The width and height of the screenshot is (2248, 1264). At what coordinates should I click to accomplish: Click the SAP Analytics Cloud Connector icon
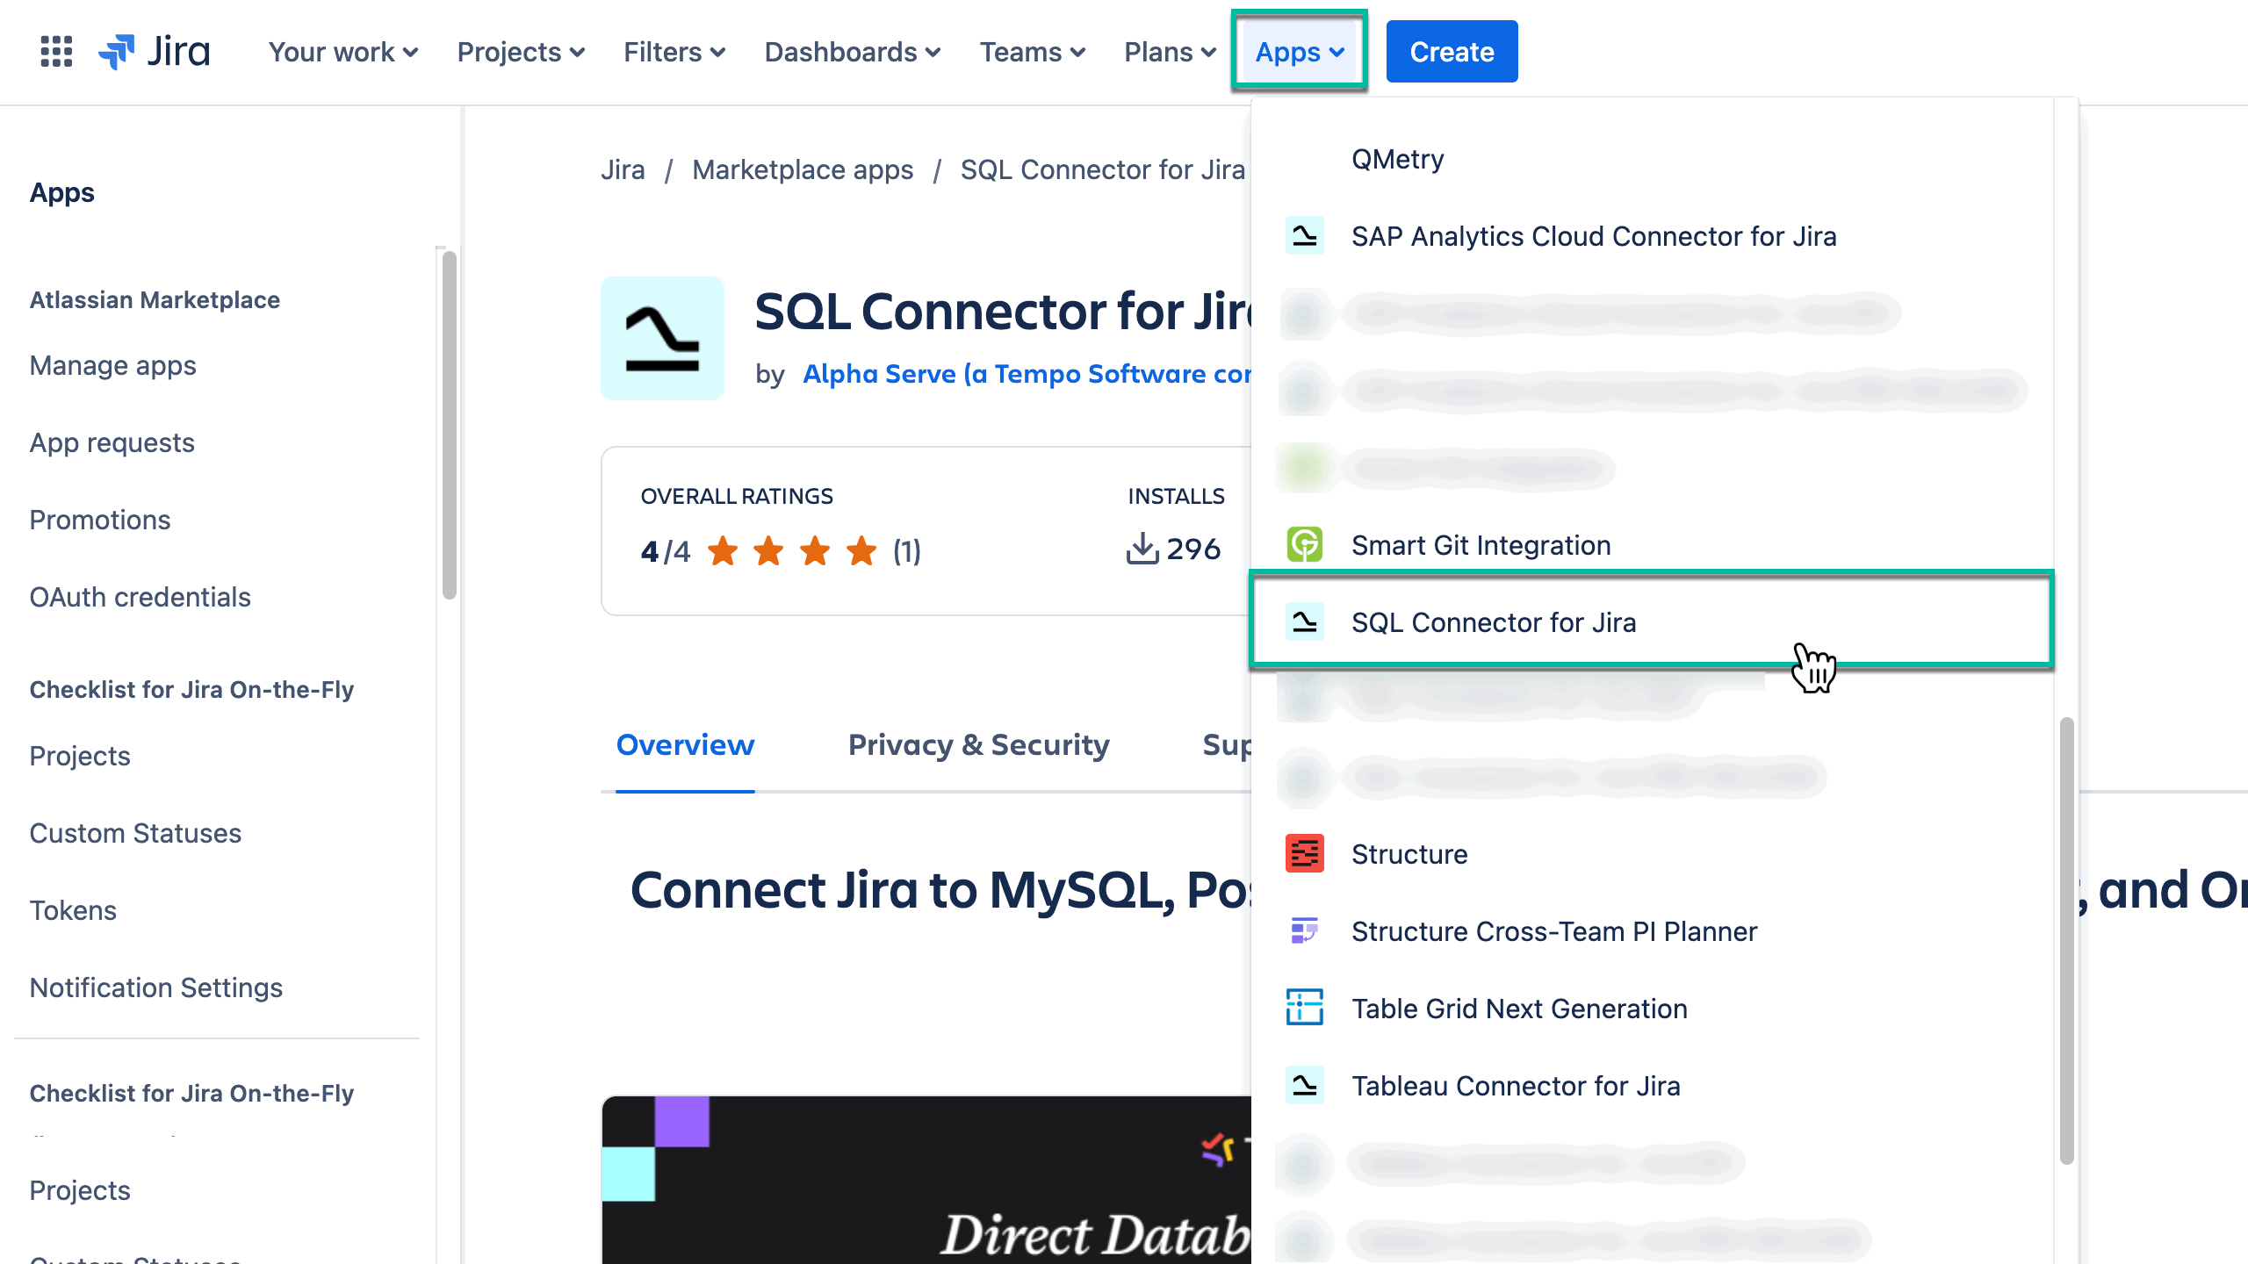coord(1305,235)
